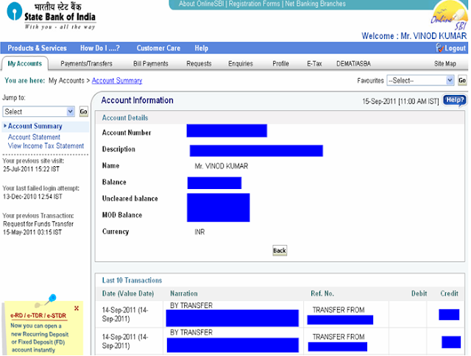Click the Welcome : Mr. VINOD KUMAR text
471x356 pixels.
[x=414, y=36]
